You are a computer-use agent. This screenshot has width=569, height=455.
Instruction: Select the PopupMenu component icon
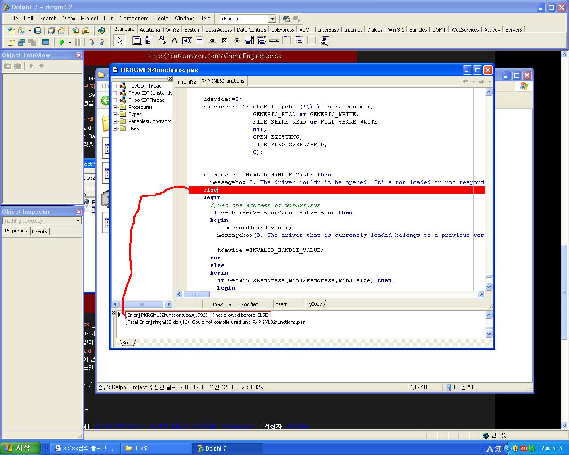pos(162,40)
